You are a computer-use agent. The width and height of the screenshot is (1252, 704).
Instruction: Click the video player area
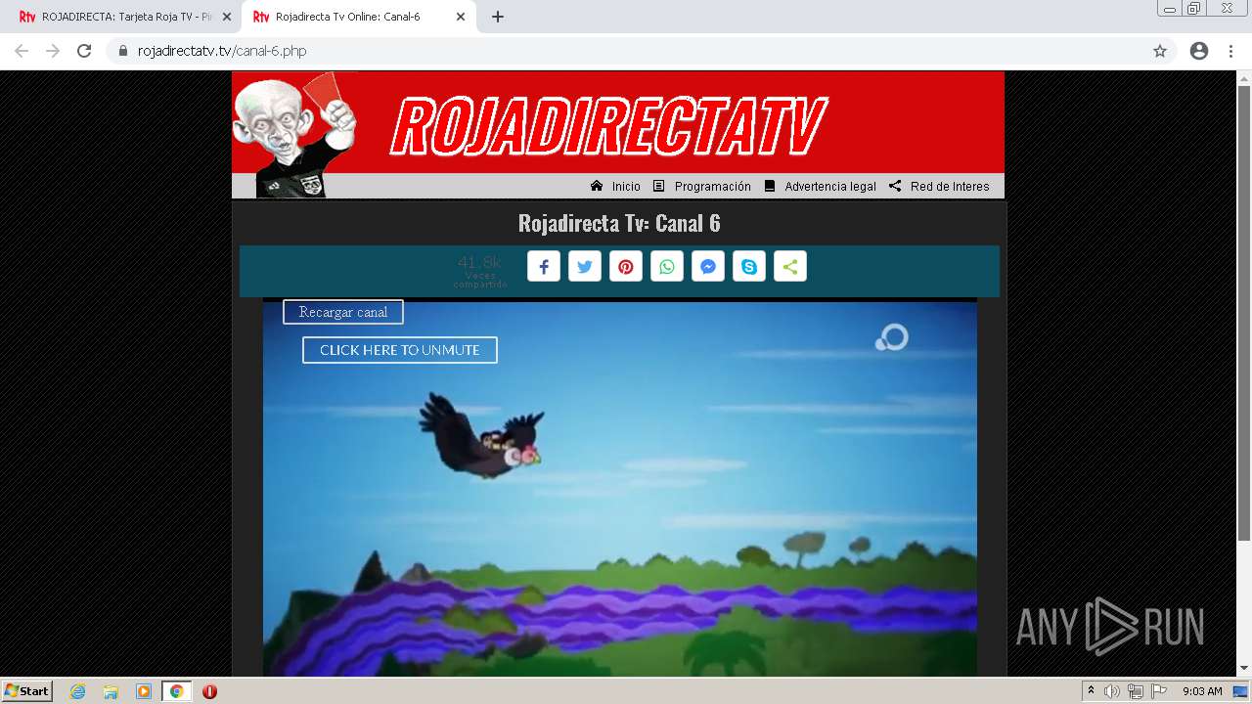click(619, 489)
